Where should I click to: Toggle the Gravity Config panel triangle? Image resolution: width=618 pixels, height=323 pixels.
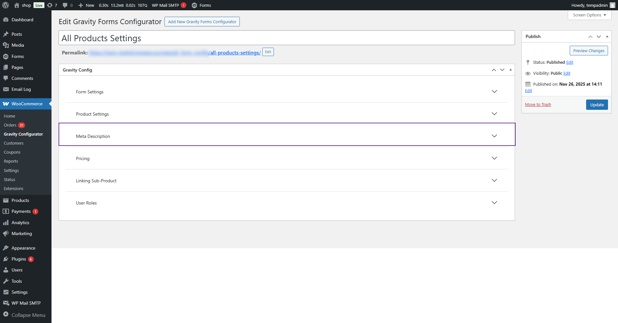(510, 70)
